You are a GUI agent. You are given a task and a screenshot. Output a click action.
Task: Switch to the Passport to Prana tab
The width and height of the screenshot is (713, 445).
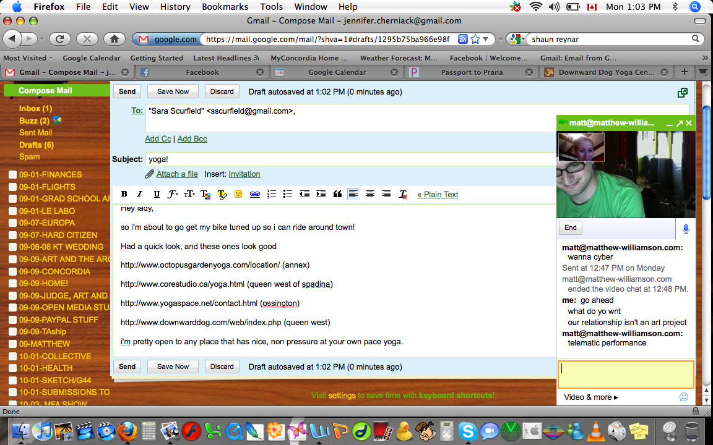pos(471,72)
